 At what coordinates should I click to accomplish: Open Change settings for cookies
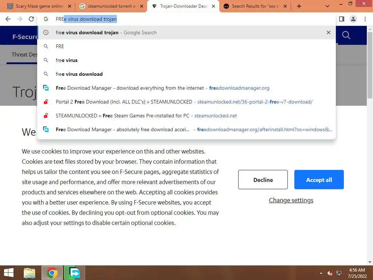click(x=291, y=200)
